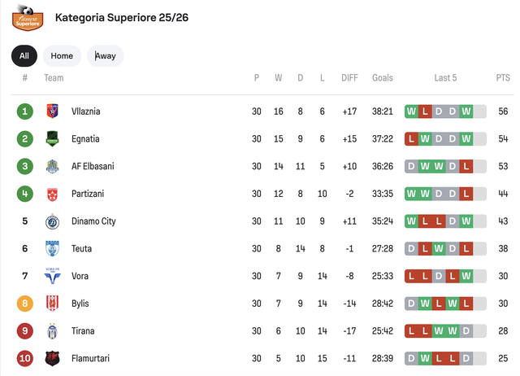Click the Flamurtari club crest
Screen dimensions: 520x376
tap(52, 359)
